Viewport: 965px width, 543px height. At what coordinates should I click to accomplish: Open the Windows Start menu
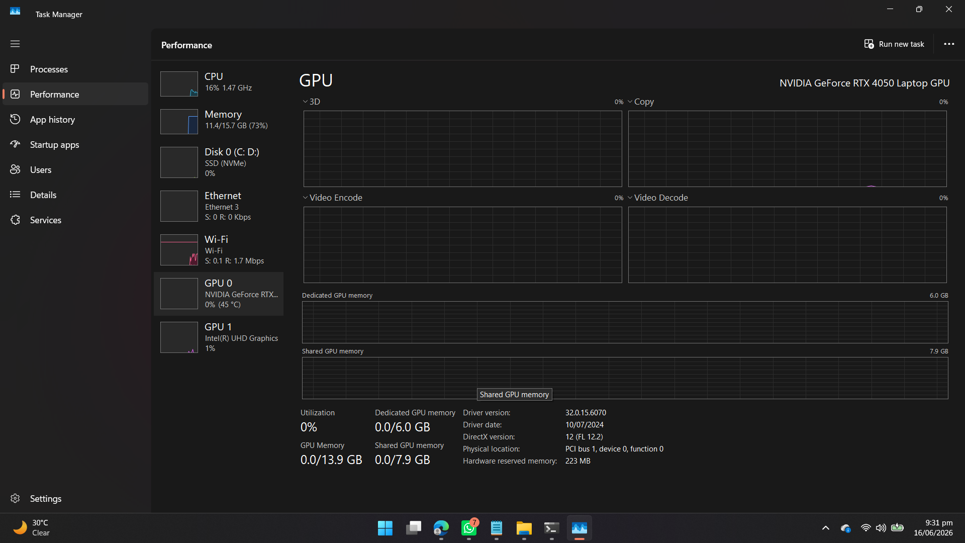tap(385, 528)
